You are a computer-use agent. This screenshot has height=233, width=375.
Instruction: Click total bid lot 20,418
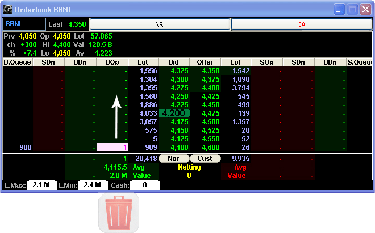[x=147, y=159]
